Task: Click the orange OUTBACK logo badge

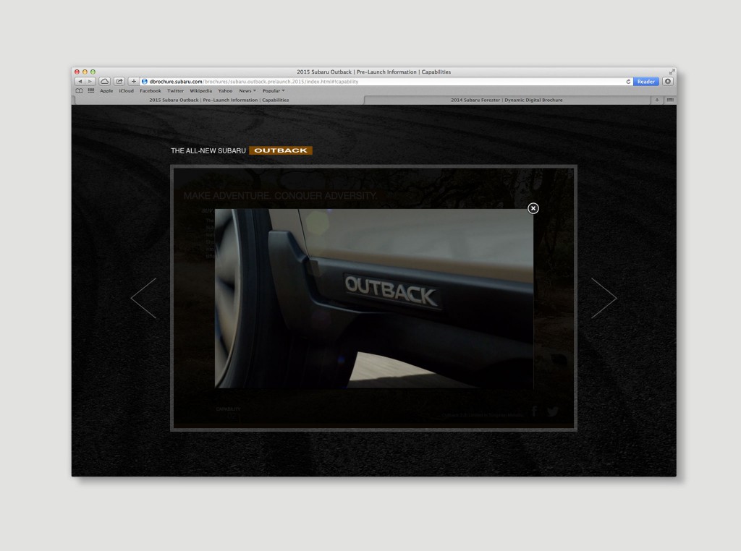Action: point(281,150)
